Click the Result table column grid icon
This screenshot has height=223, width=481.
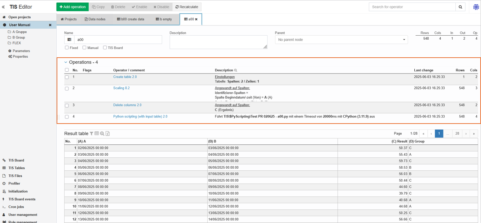(97, 134)
